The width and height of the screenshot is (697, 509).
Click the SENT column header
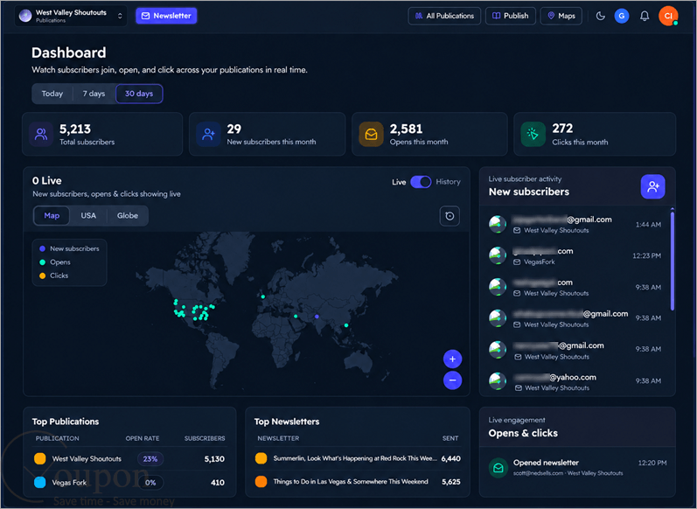point(450,438)
